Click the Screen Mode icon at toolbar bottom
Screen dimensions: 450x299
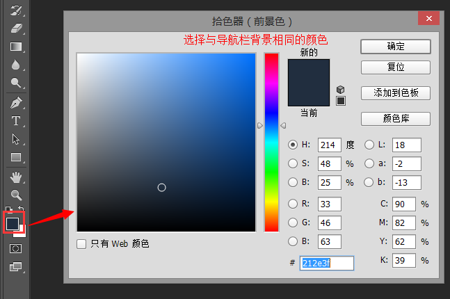coord(16,266)
